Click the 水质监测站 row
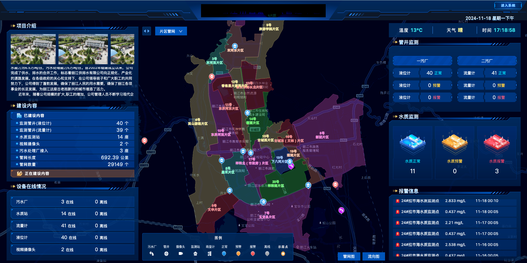 click(x=73, y=137)
